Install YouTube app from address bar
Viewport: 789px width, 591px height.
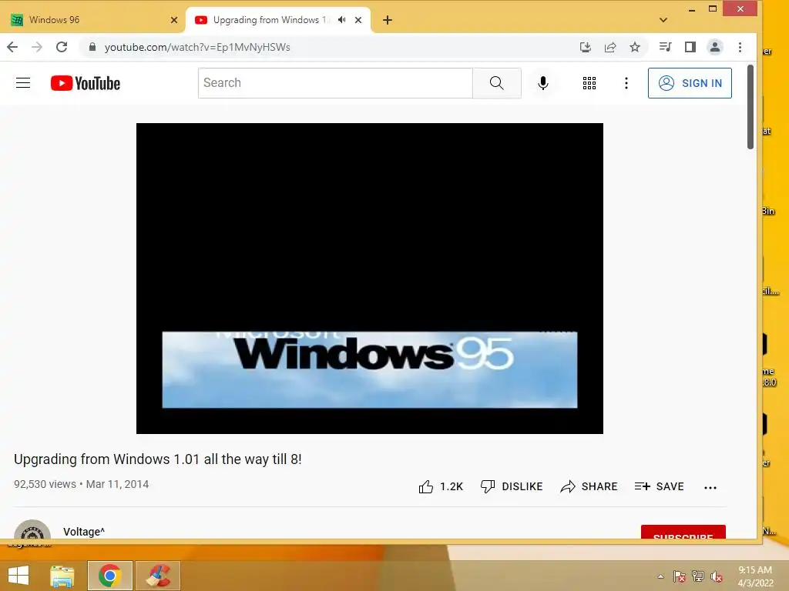586,47
